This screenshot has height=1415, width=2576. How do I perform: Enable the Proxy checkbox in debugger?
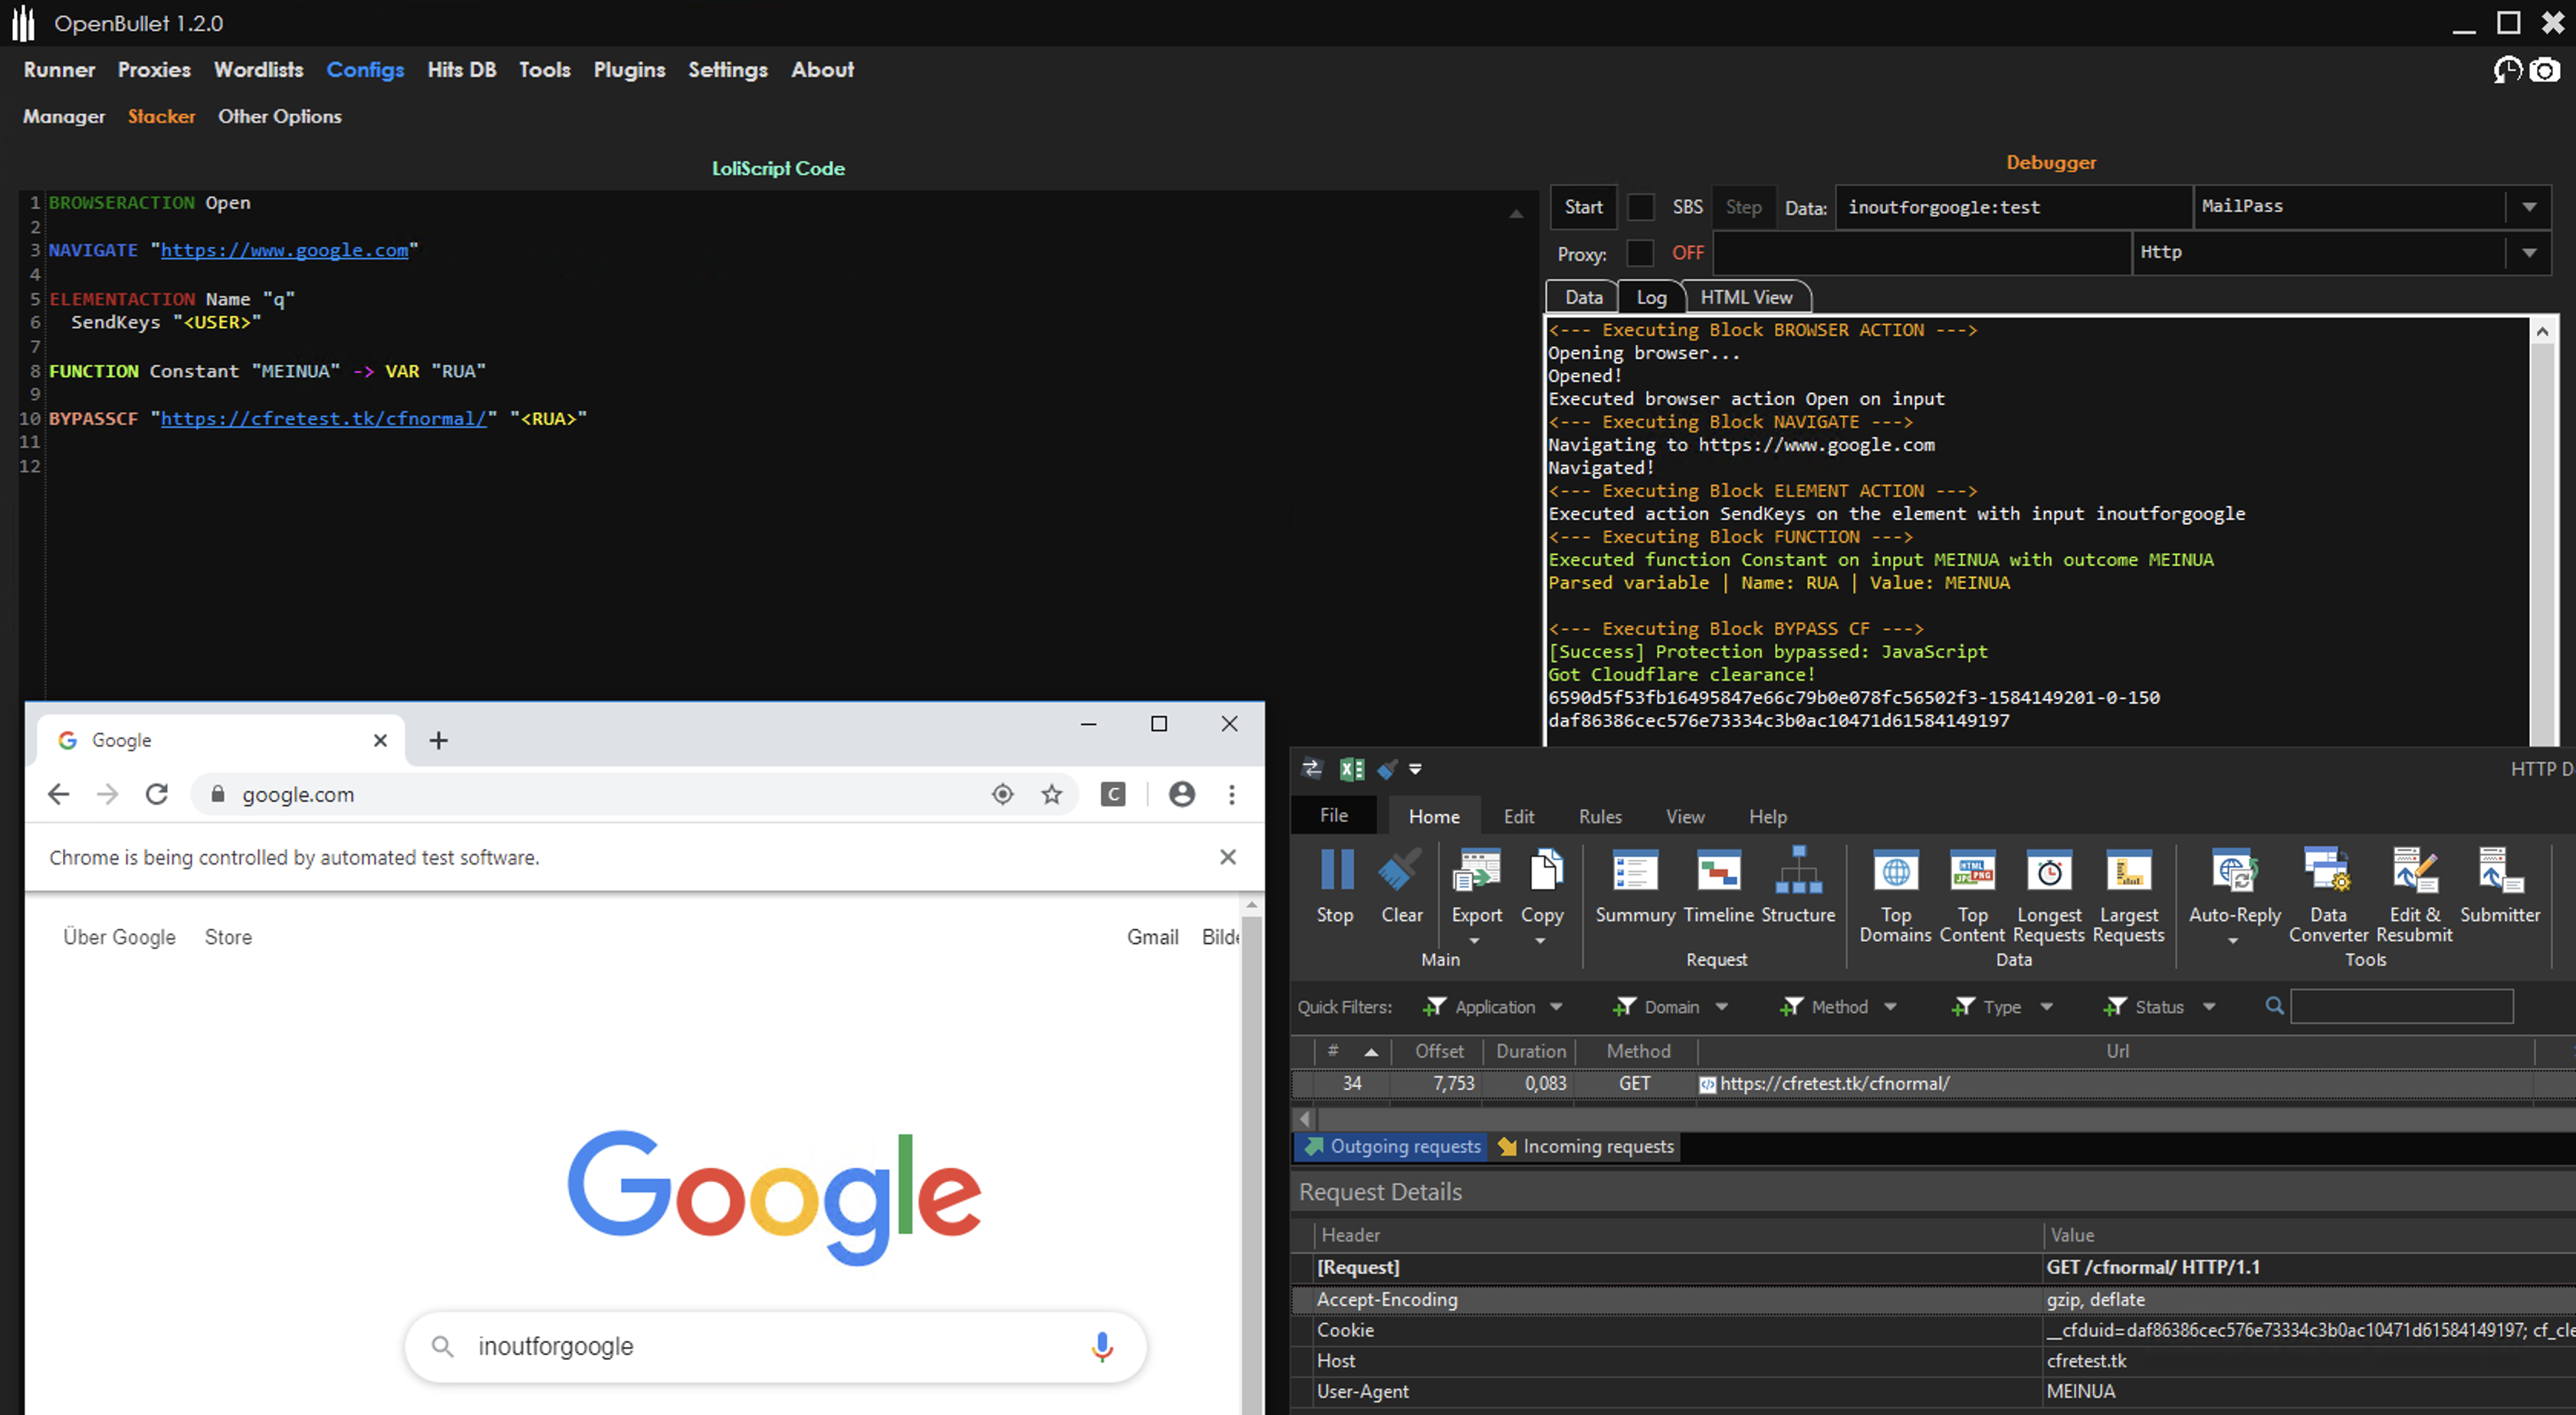[x=1640, y=253]
